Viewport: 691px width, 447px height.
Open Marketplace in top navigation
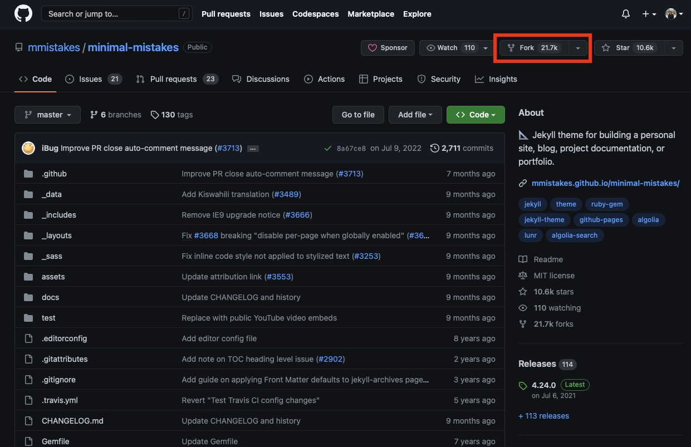[x=371, y=14]
